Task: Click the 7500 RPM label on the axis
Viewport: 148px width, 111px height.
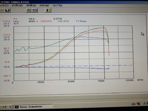Action: (101, 81)
